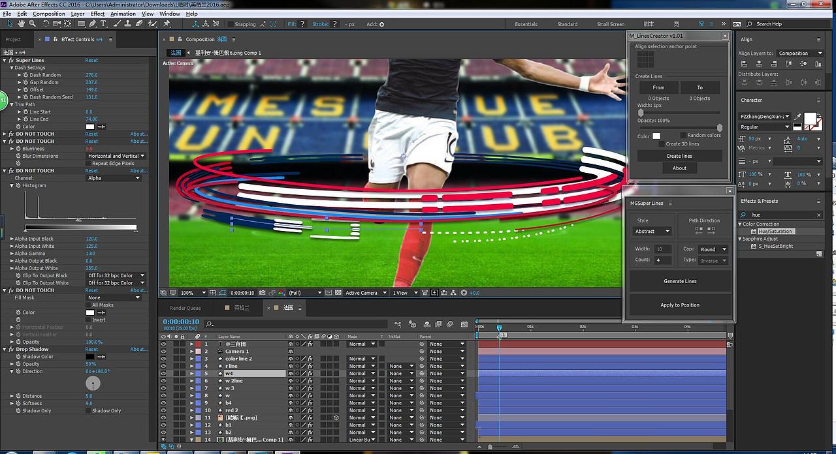Image resolution: width=836 pixels, height=454 pixels.
Task: Select the Pen tool
Action: pos(93,23)
